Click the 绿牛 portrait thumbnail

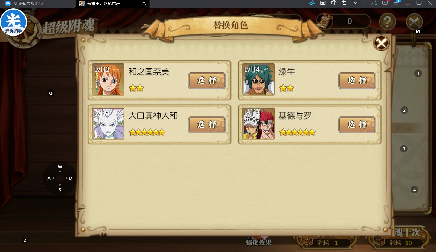click(x=258, y=79)
